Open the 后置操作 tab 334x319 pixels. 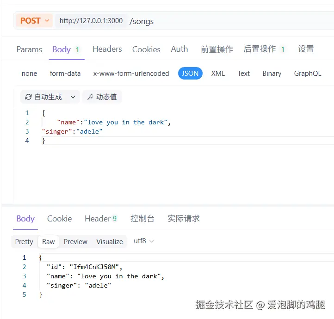pyautogui.click(x=264, y=49)
